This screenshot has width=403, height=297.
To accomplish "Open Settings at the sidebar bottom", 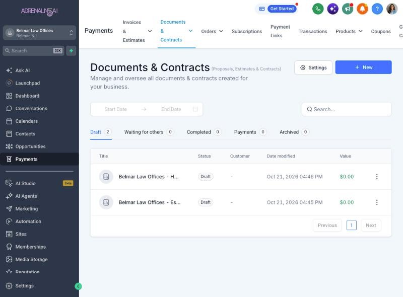I will tap(24, 286).
